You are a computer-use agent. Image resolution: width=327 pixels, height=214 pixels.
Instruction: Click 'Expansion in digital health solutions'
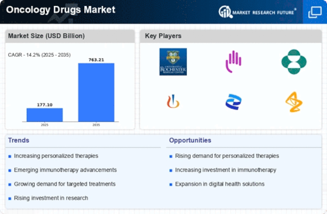pyautogui.click(x=220, y=184)
